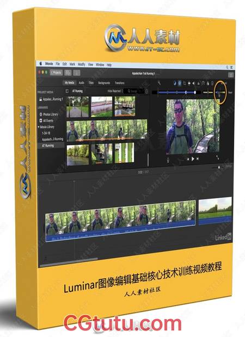
Task: Open the Spotlight search icon in menu bar
Action: tap(227, 68)
